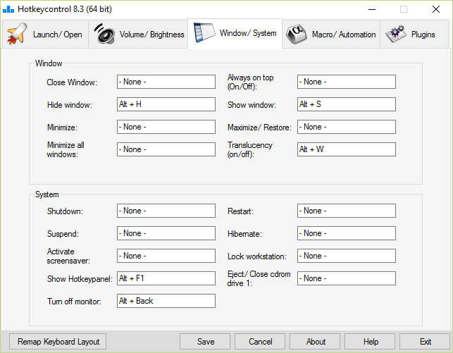The height and width of the screenshot is (353, 453).
Task: Focus the Close Window hotkey field
Action: tap(166, 82)
